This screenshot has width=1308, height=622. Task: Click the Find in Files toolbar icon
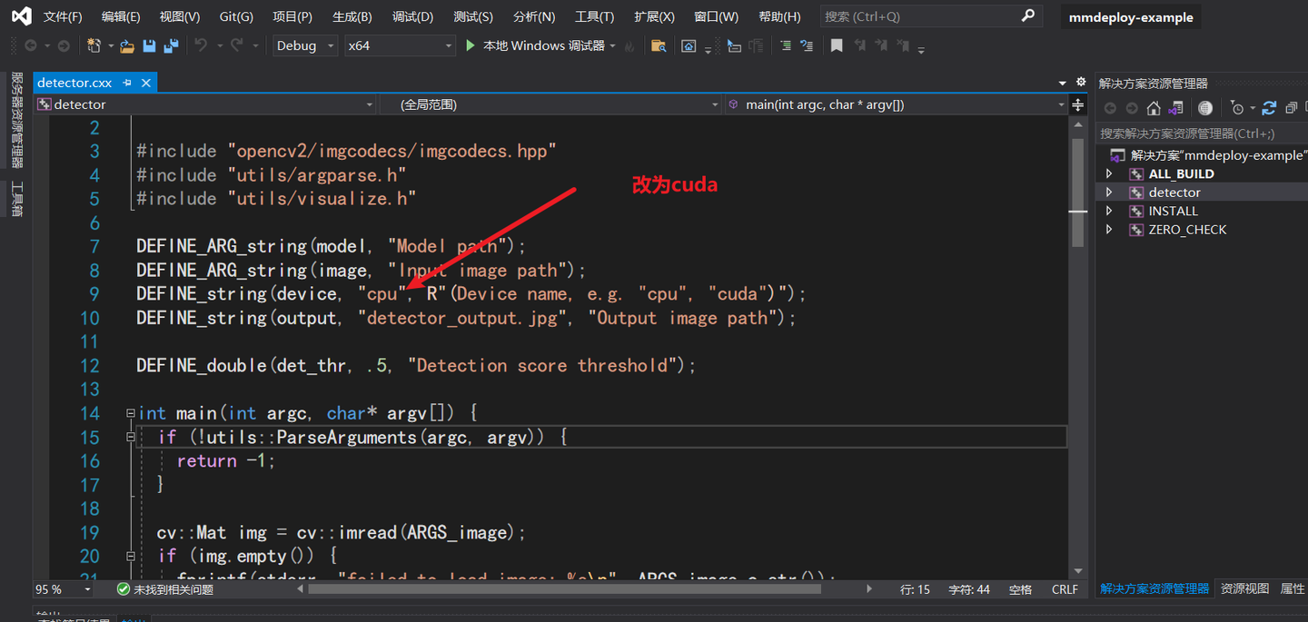(x=659, y=45)
